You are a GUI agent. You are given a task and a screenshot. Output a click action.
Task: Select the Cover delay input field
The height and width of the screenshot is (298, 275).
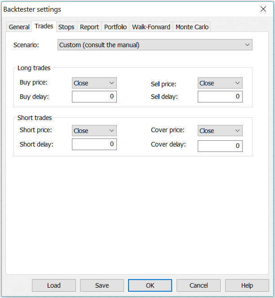[220, 146]
